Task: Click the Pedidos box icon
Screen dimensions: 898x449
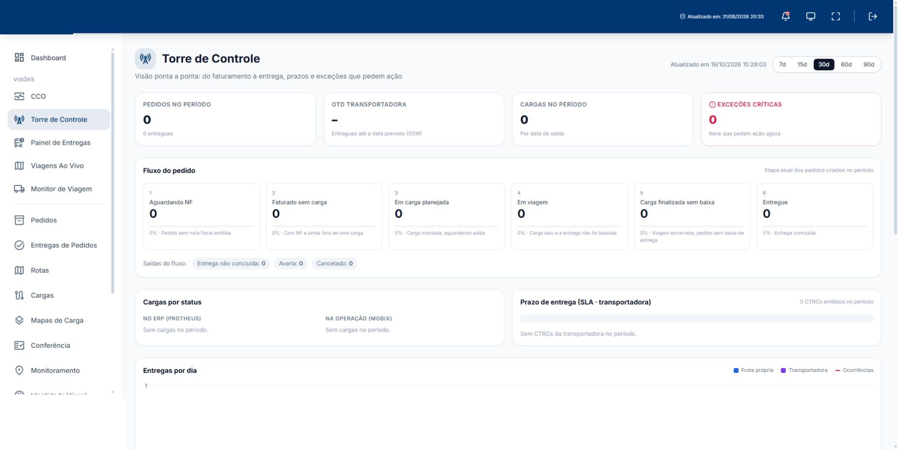Action: tap(19, 220)
